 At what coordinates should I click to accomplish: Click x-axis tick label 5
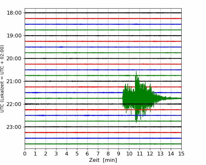(77, 154)
